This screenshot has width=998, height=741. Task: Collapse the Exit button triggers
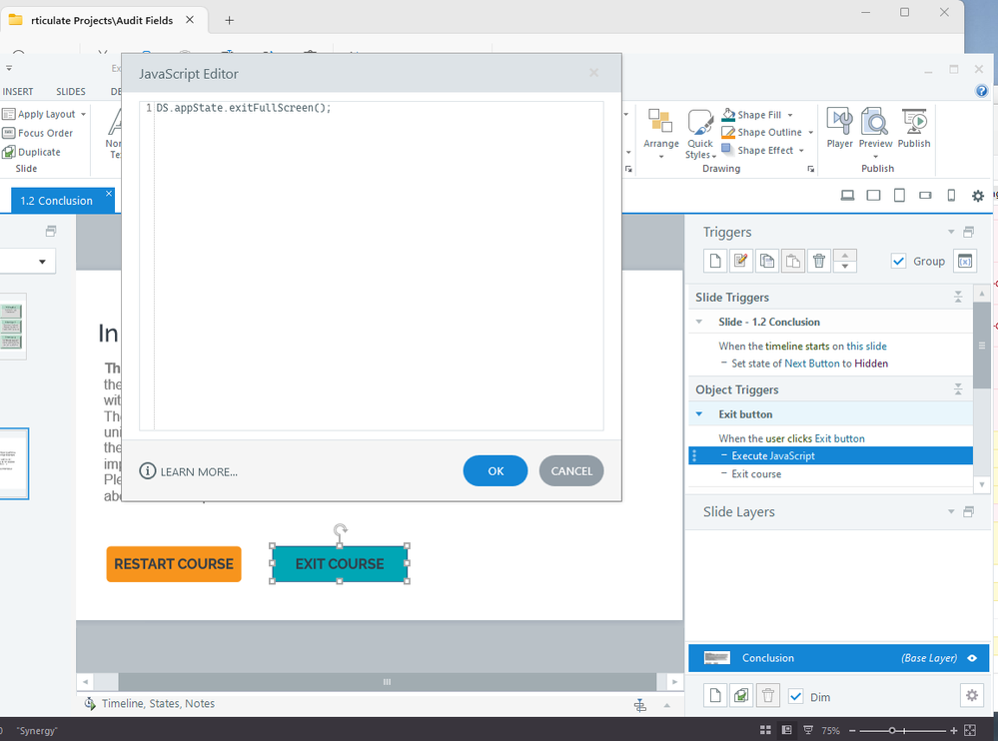click(699, 414)
